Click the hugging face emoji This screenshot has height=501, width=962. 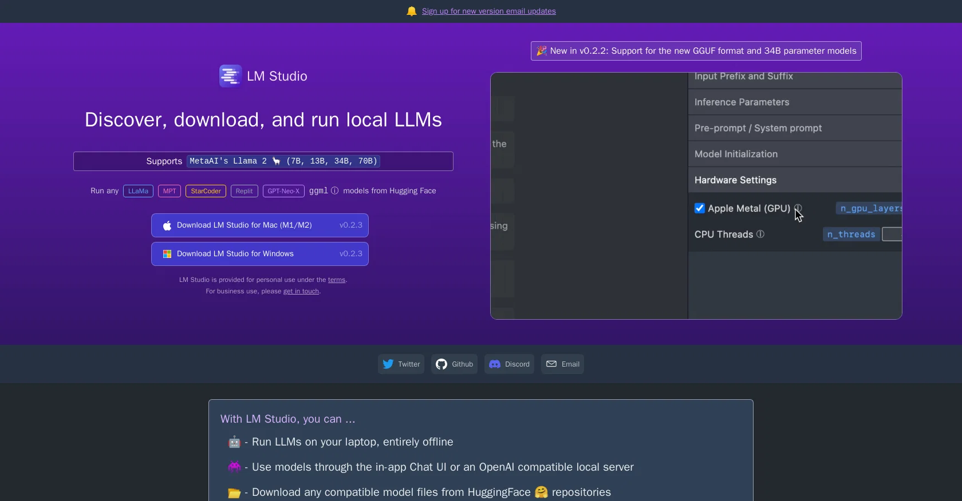[x=541, y=492]
